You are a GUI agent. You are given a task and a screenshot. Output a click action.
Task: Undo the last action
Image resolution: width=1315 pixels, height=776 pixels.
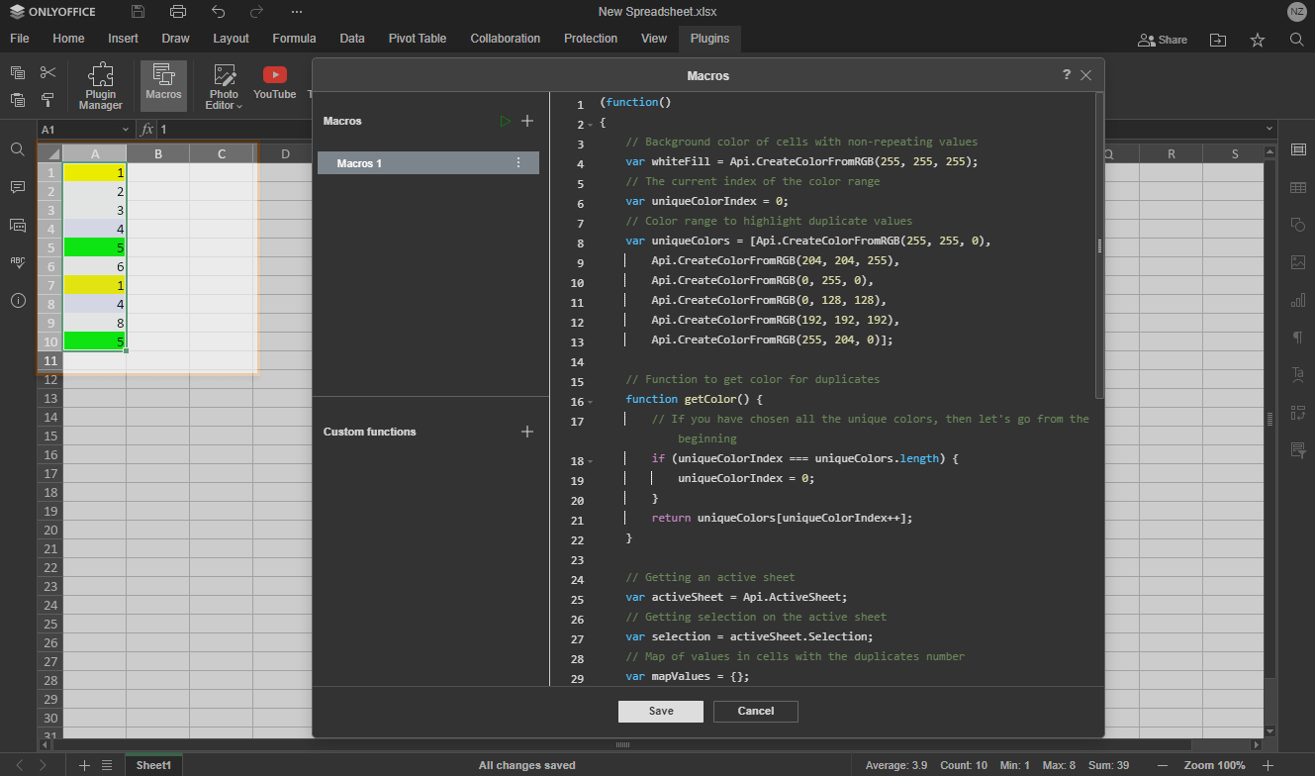click(219, 12)
